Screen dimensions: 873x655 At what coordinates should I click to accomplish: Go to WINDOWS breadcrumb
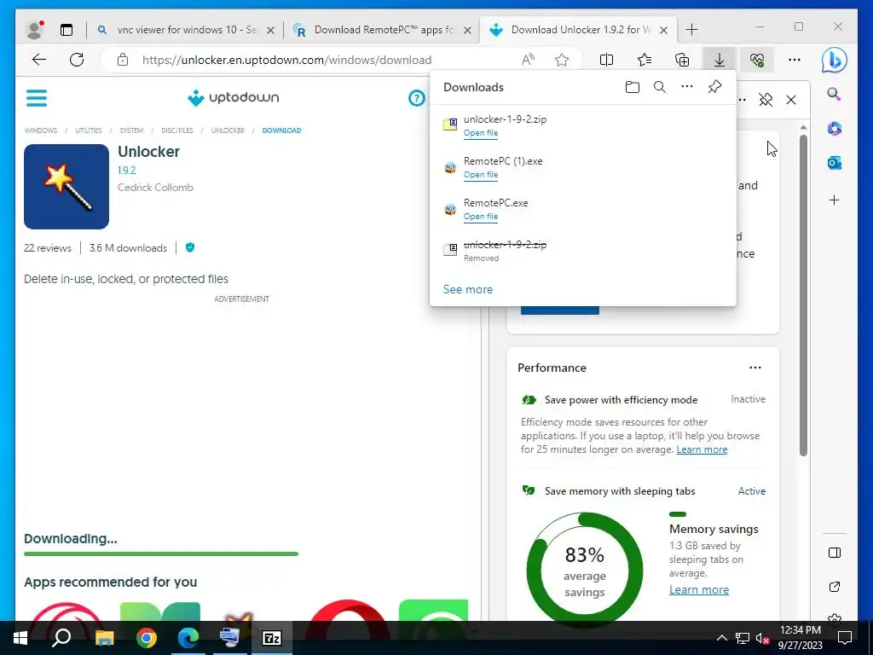coord(41,130)
